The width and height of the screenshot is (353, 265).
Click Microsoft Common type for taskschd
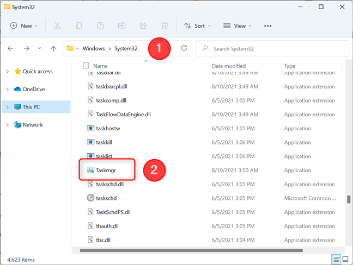tap(310, 198)
